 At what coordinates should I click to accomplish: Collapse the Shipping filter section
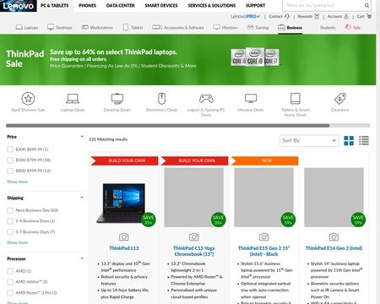(x=82, y=198)
